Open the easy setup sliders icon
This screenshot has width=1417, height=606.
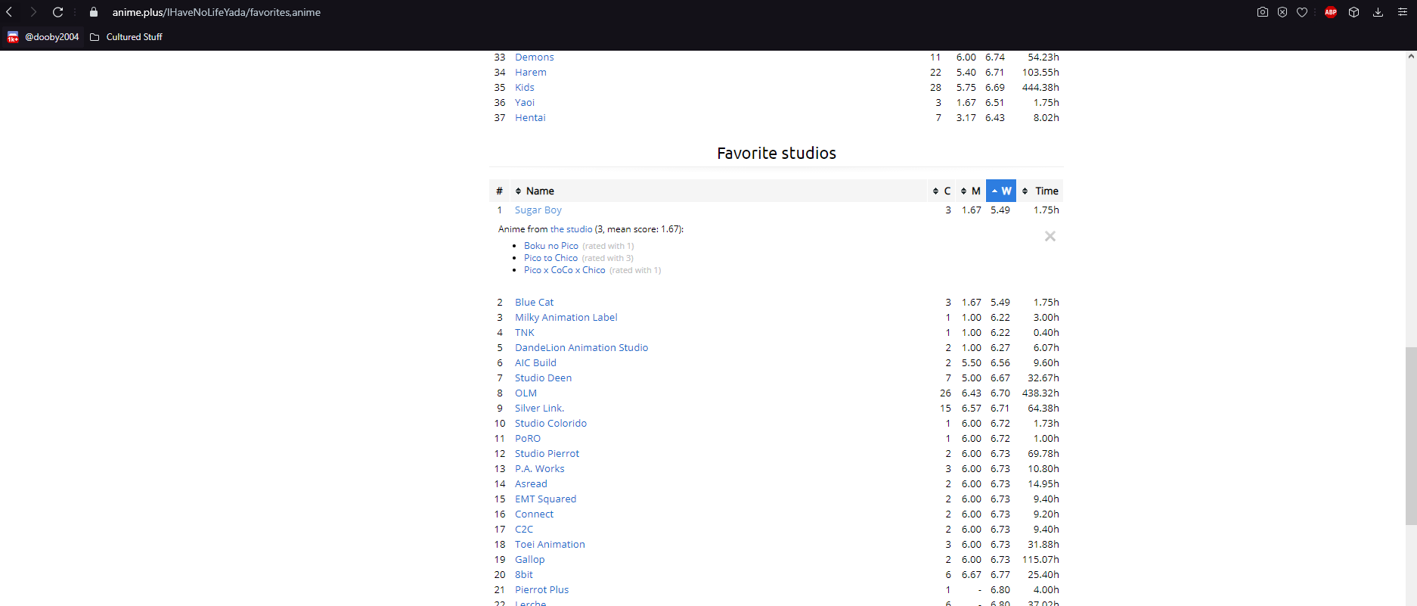click(1402, 12)
